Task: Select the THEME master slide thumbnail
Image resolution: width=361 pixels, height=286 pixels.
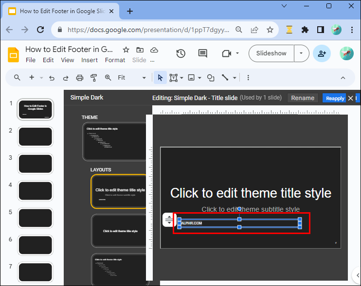Action: click(115, 141)
